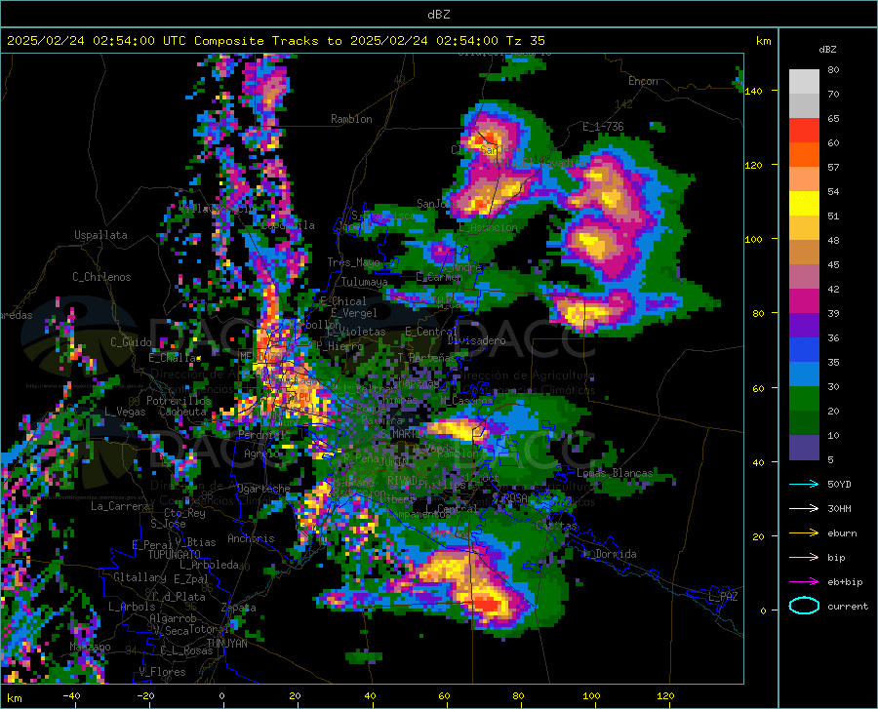878x709 pixels.
Task: Pick the bright yellow swatch in dBZ scale
Action: point(804,204)
